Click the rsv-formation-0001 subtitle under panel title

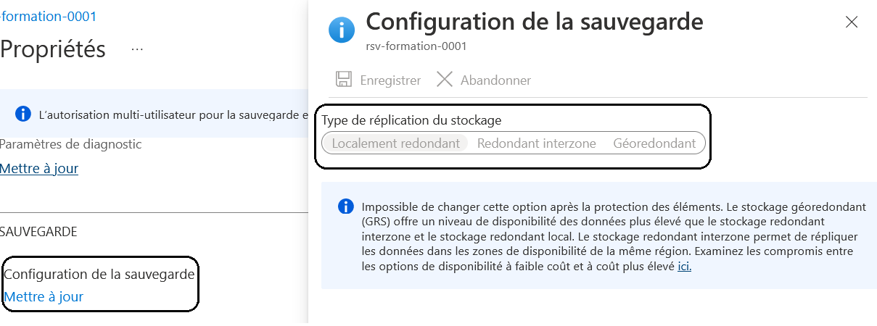(x=416, y=46)
